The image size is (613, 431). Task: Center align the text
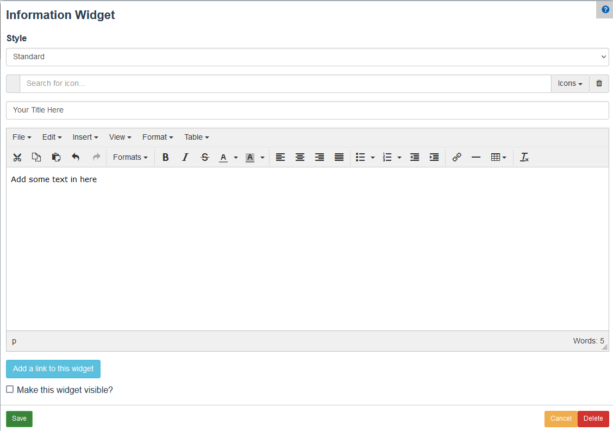[300, 157]
